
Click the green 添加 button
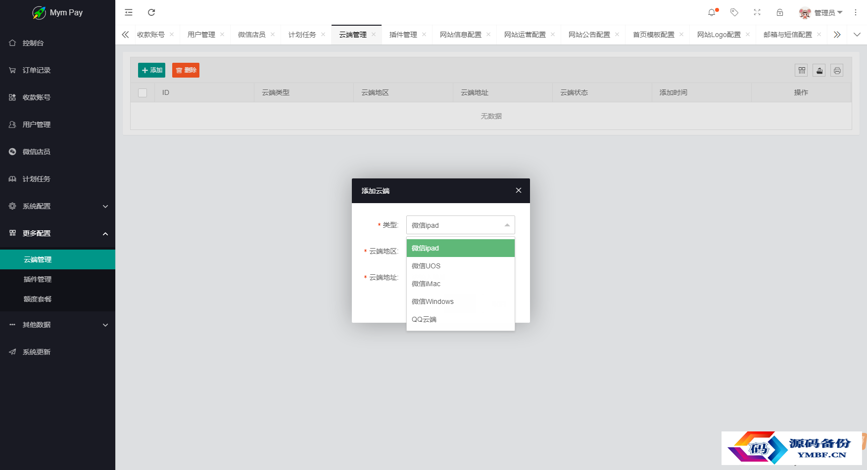(152, 70)
